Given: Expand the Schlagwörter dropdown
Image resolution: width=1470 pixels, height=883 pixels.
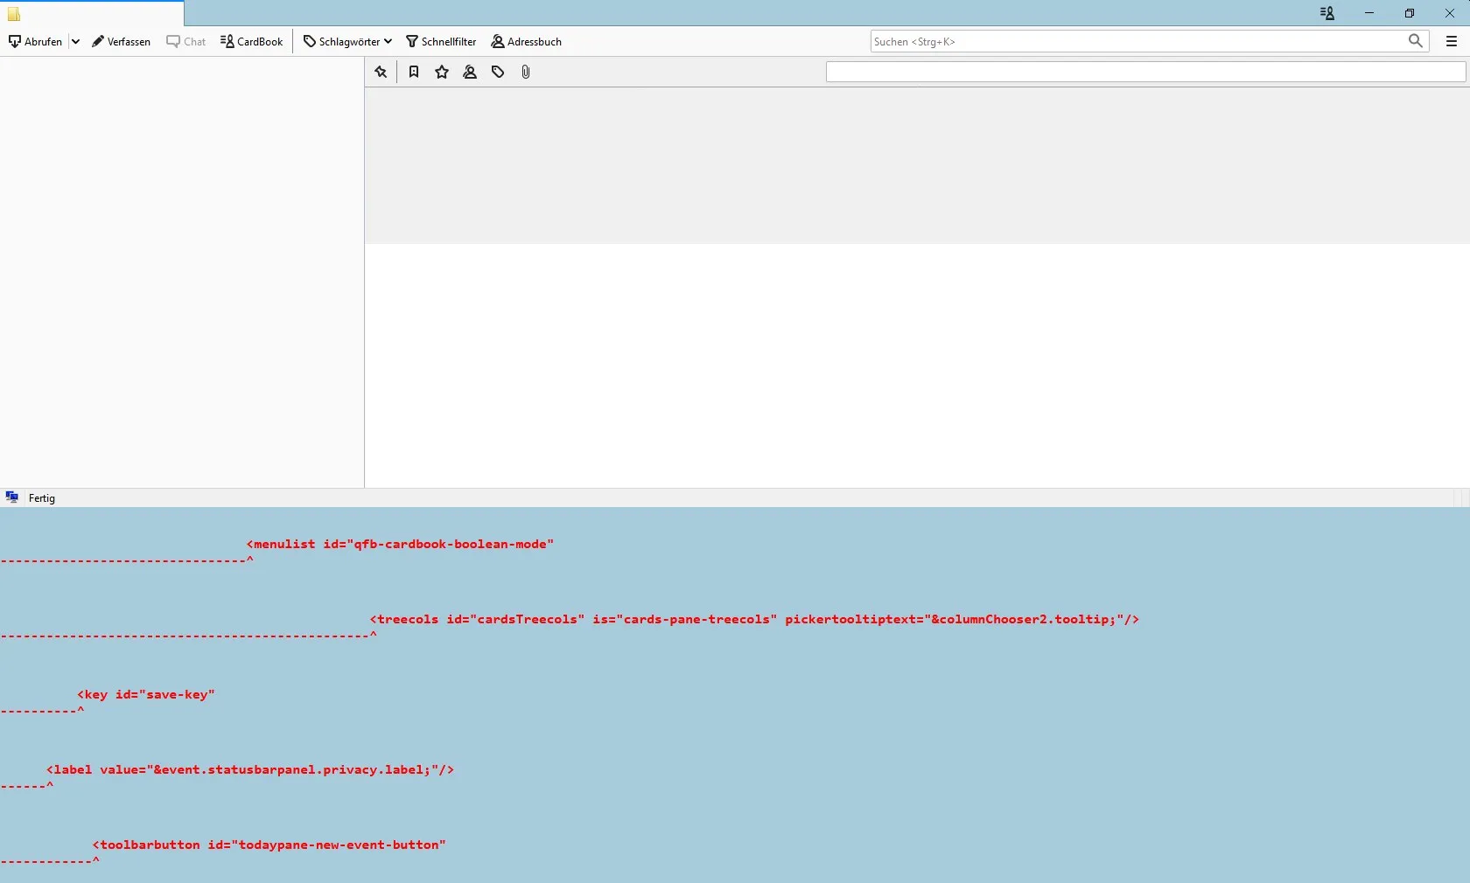Looking at the screenshot, I should click(x=347, y=41).
